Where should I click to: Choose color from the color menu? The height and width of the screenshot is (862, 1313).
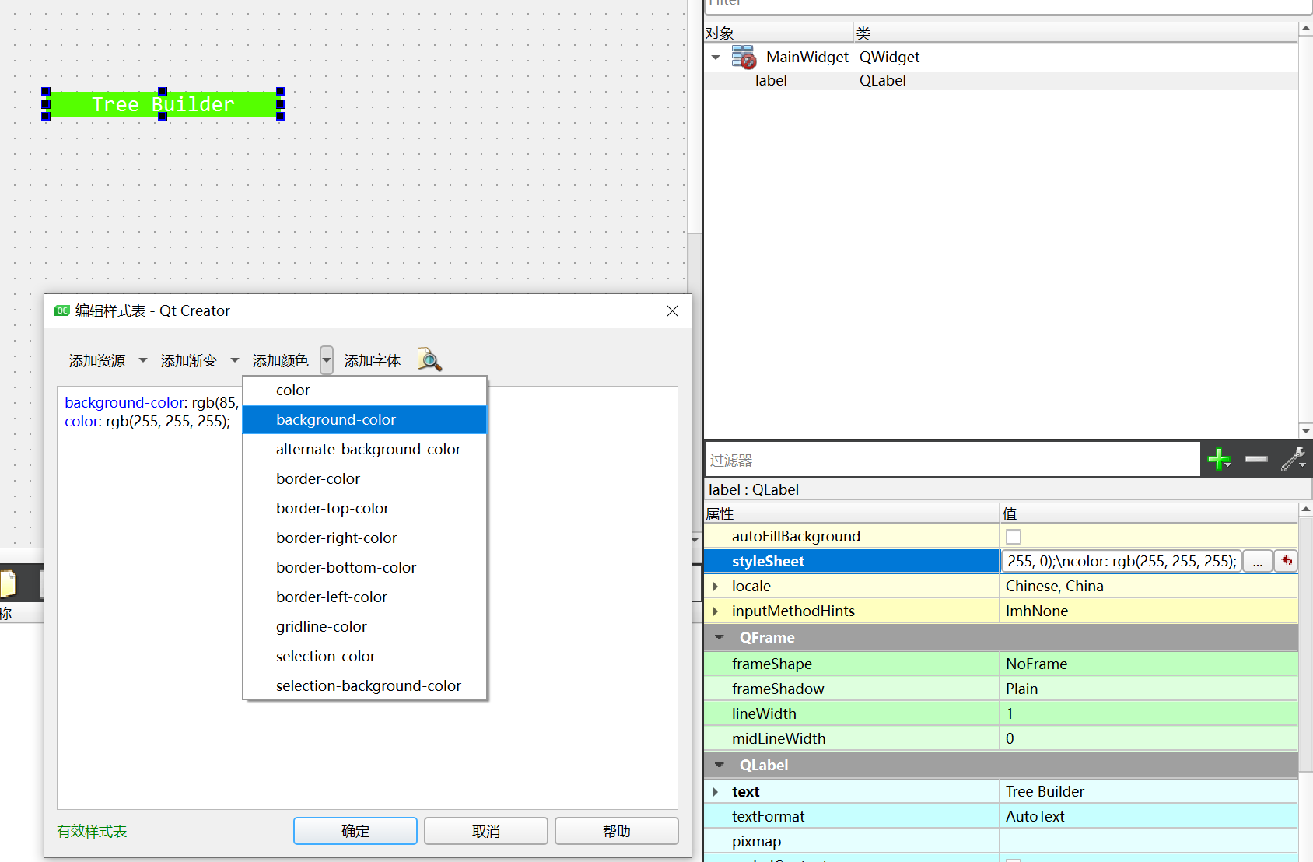click(x=365, y=391)
